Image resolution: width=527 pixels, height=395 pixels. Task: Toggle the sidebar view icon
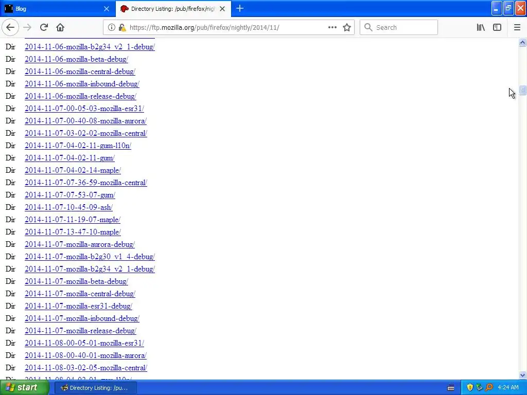(x=497, y=28)
